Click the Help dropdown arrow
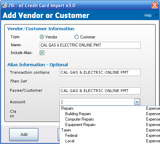The height and width of the screenshot is (144, 160). (156, 15)
